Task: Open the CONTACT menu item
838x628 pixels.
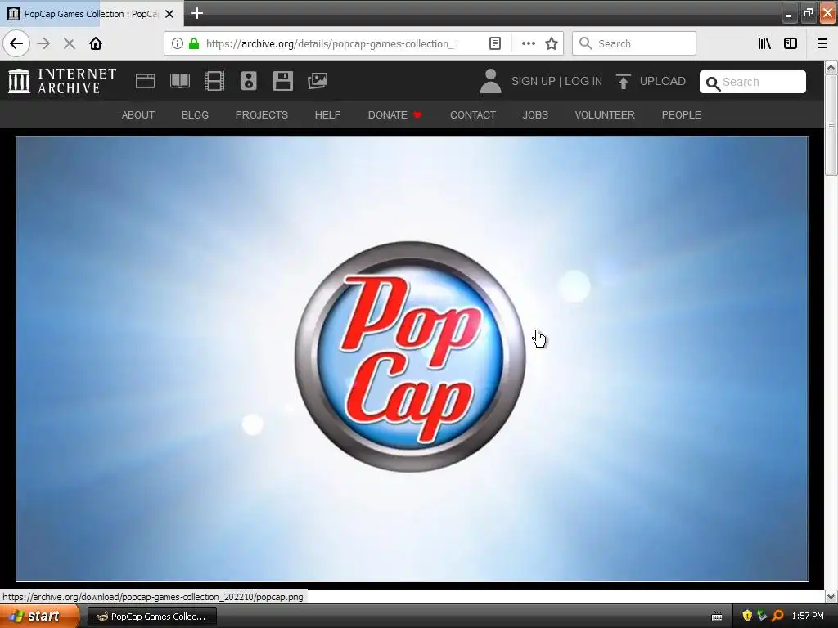Action: coord(473,114)
